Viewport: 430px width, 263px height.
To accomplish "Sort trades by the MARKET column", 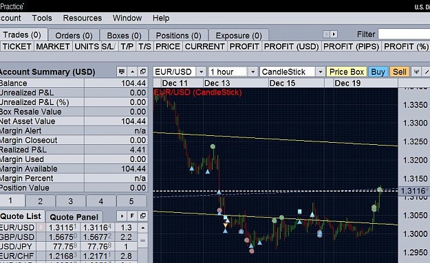I will coord(53,46).
